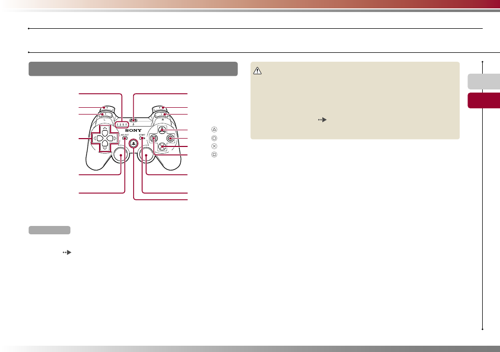Click the right analog stick on the controller
The height and width of the screenshot is (352, 500).
pyautogui.click(x=146, y=155)
